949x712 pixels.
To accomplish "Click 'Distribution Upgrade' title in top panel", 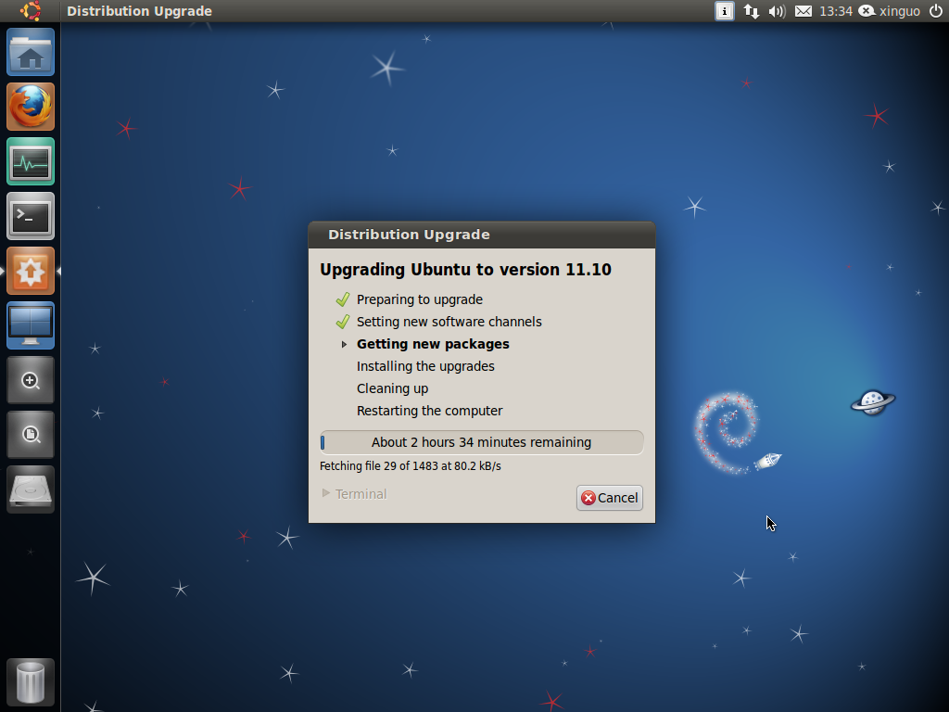I will click(139, 11).
